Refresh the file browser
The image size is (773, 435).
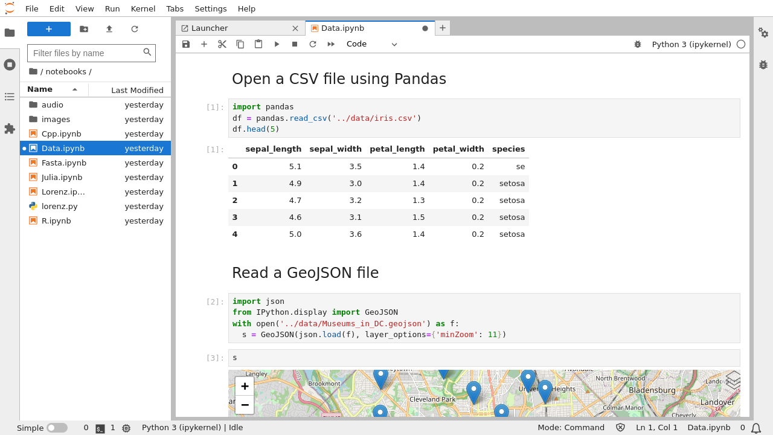point(135,29)
